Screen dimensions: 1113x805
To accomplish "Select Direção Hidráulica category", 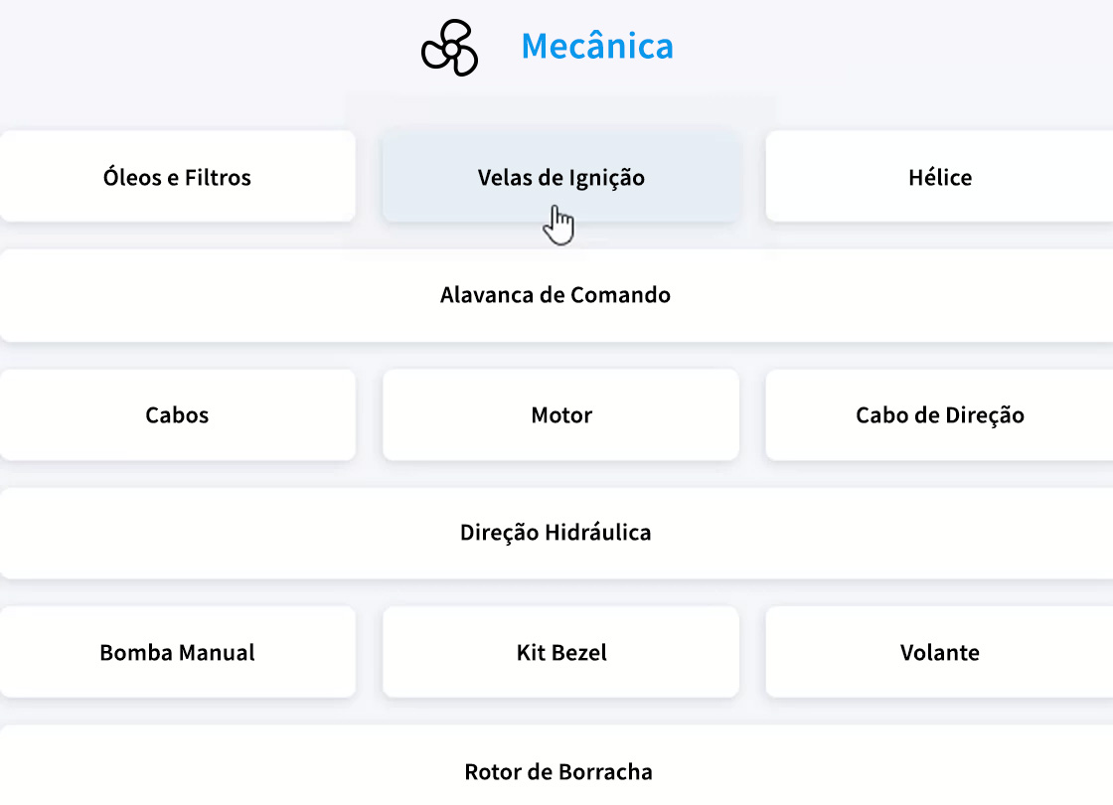I will click(x=556, y=533).
